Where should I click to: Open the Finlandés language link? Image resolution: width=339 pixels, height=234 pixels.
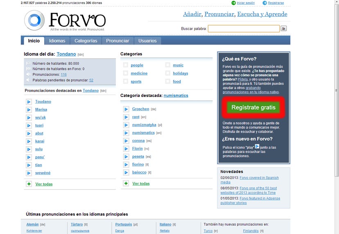click(251, 231)
